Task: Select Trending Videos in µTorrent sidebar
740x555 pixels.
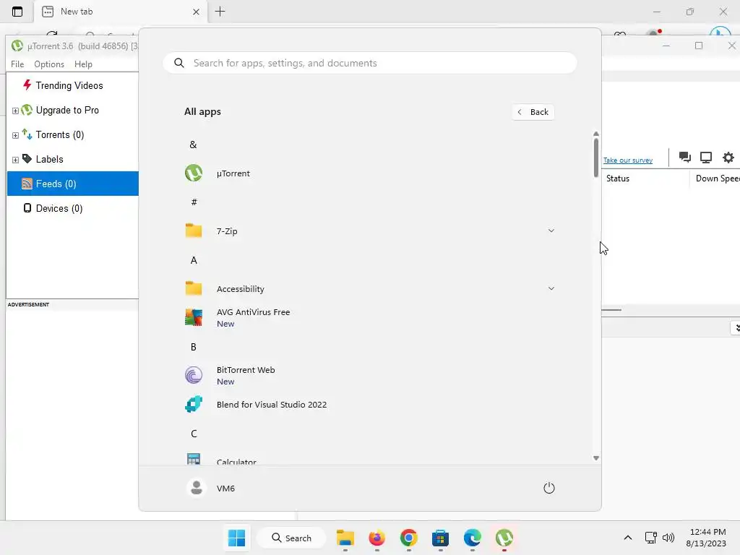Action: [x=69, y=85]
